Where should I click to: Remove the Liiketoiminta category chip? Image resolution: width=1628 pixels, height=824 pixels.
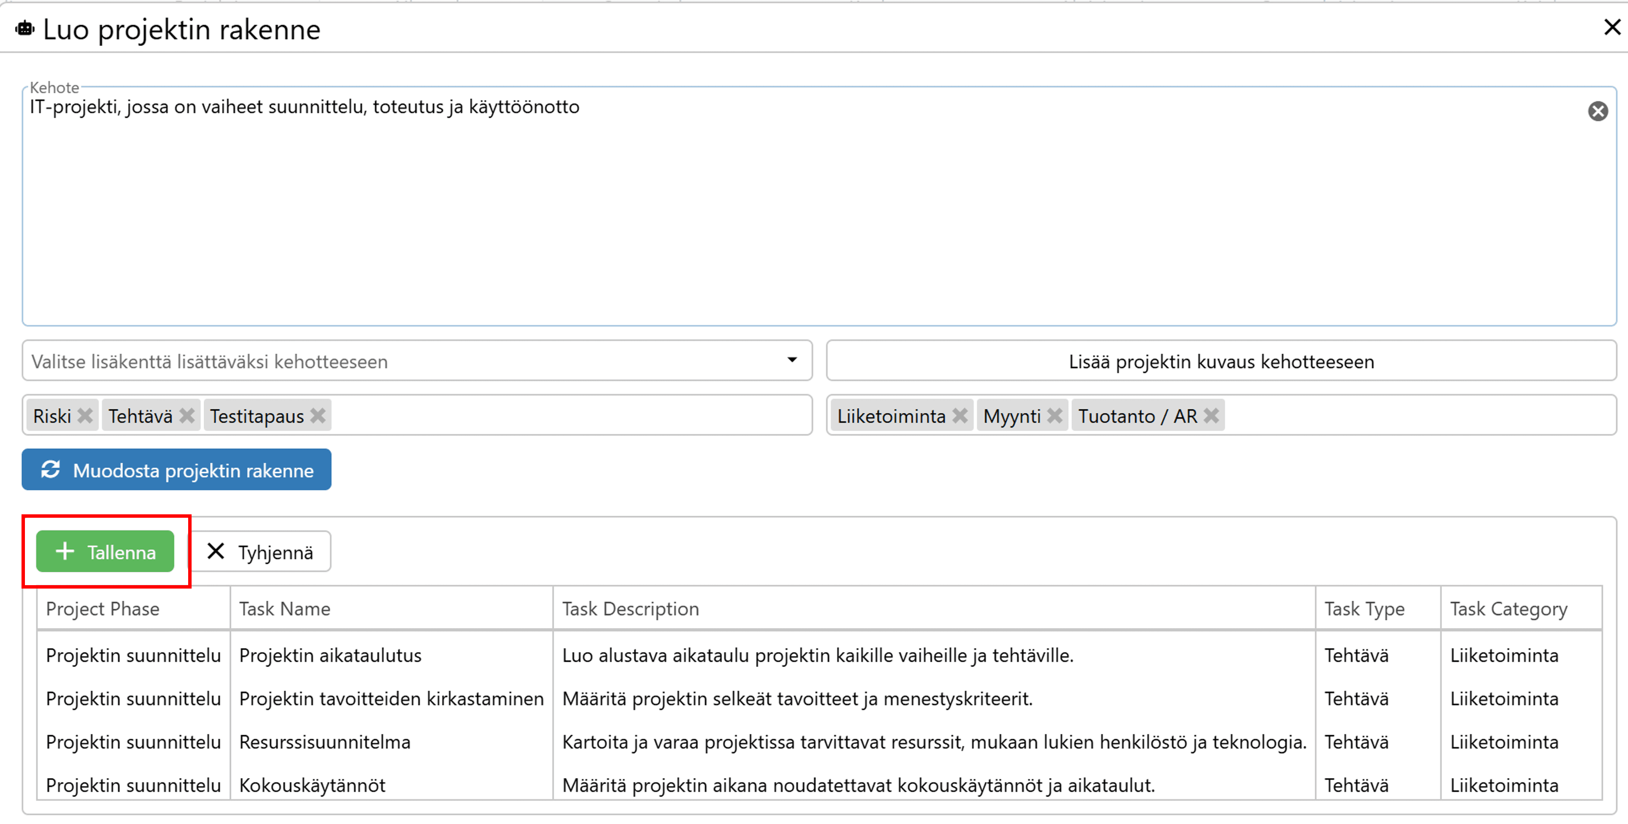click(959, 416)
